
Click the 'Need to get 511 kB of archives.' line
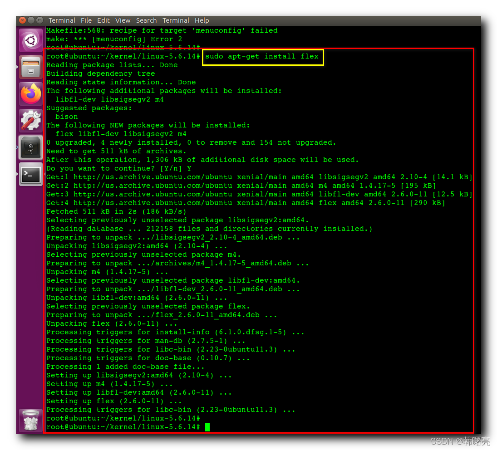coord(116,151)
